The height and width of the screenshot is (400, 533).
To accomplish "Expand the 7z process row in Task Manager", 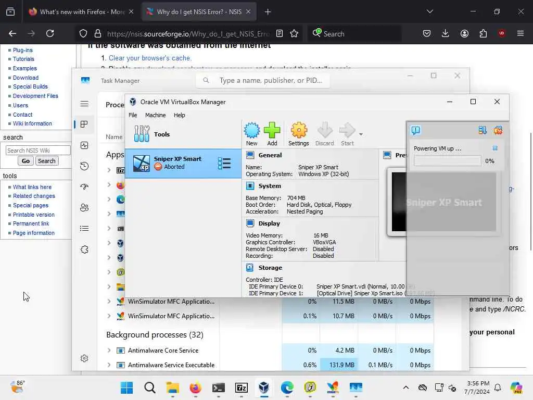I will [109, 170].
